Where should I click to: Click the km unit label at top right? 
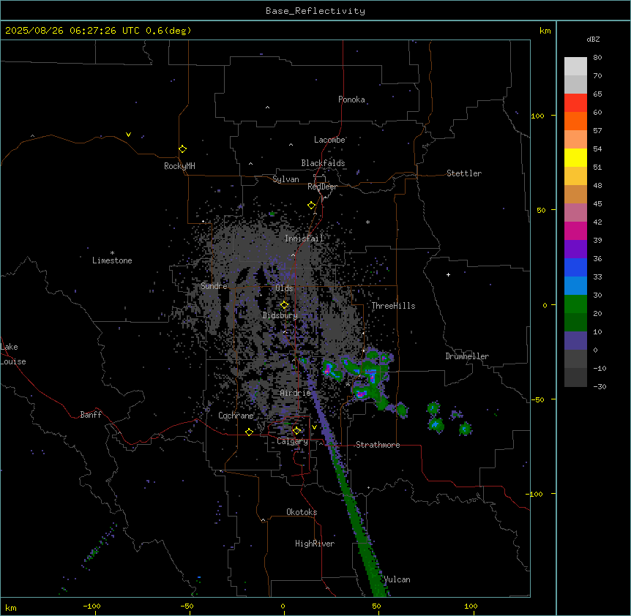(545, 31)
